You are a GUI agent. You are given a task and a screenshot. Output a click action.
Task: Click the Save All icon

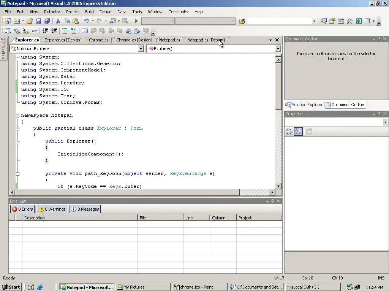point(47,21)
